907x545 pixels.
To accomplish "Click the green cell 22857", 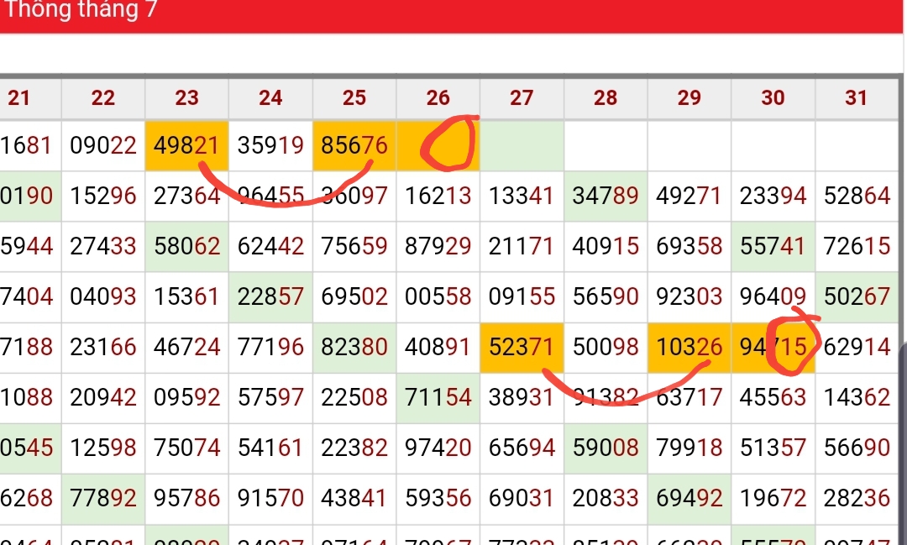I will 270,296.
